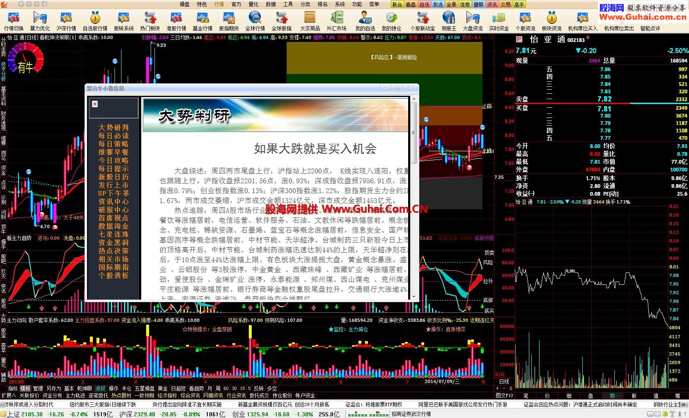Click 另存为 under the chart
Image resolution: width=689 pixels, height=418 pixels.
tap(53, 388)
